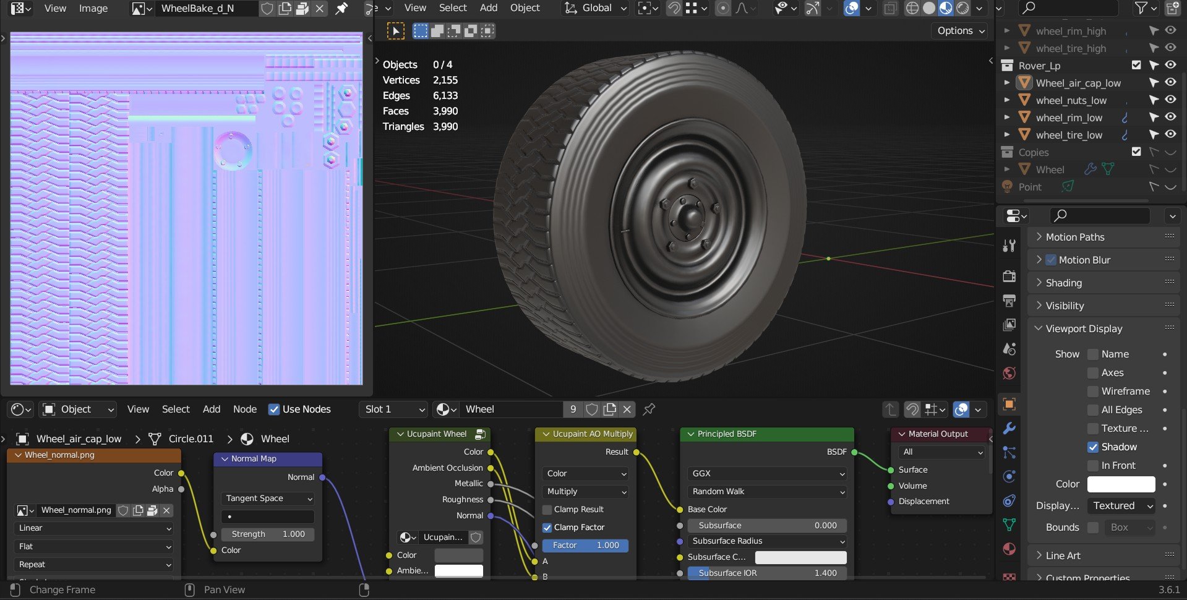Image resolution: width=1187 pixels, height=600 pixels.
Task: Uncheck Shadow in Viewport Display
Action: click(1093, 447)
